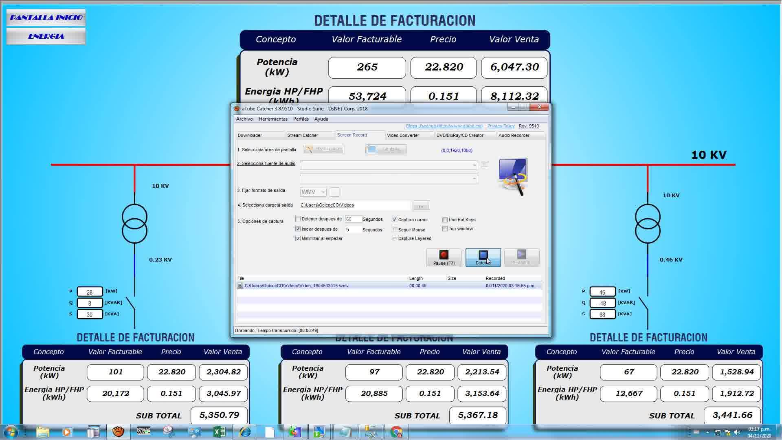Toggle the Minimizar al empezar checkbox
Viewport: 782px width, 440px height.
coord(298,238)
